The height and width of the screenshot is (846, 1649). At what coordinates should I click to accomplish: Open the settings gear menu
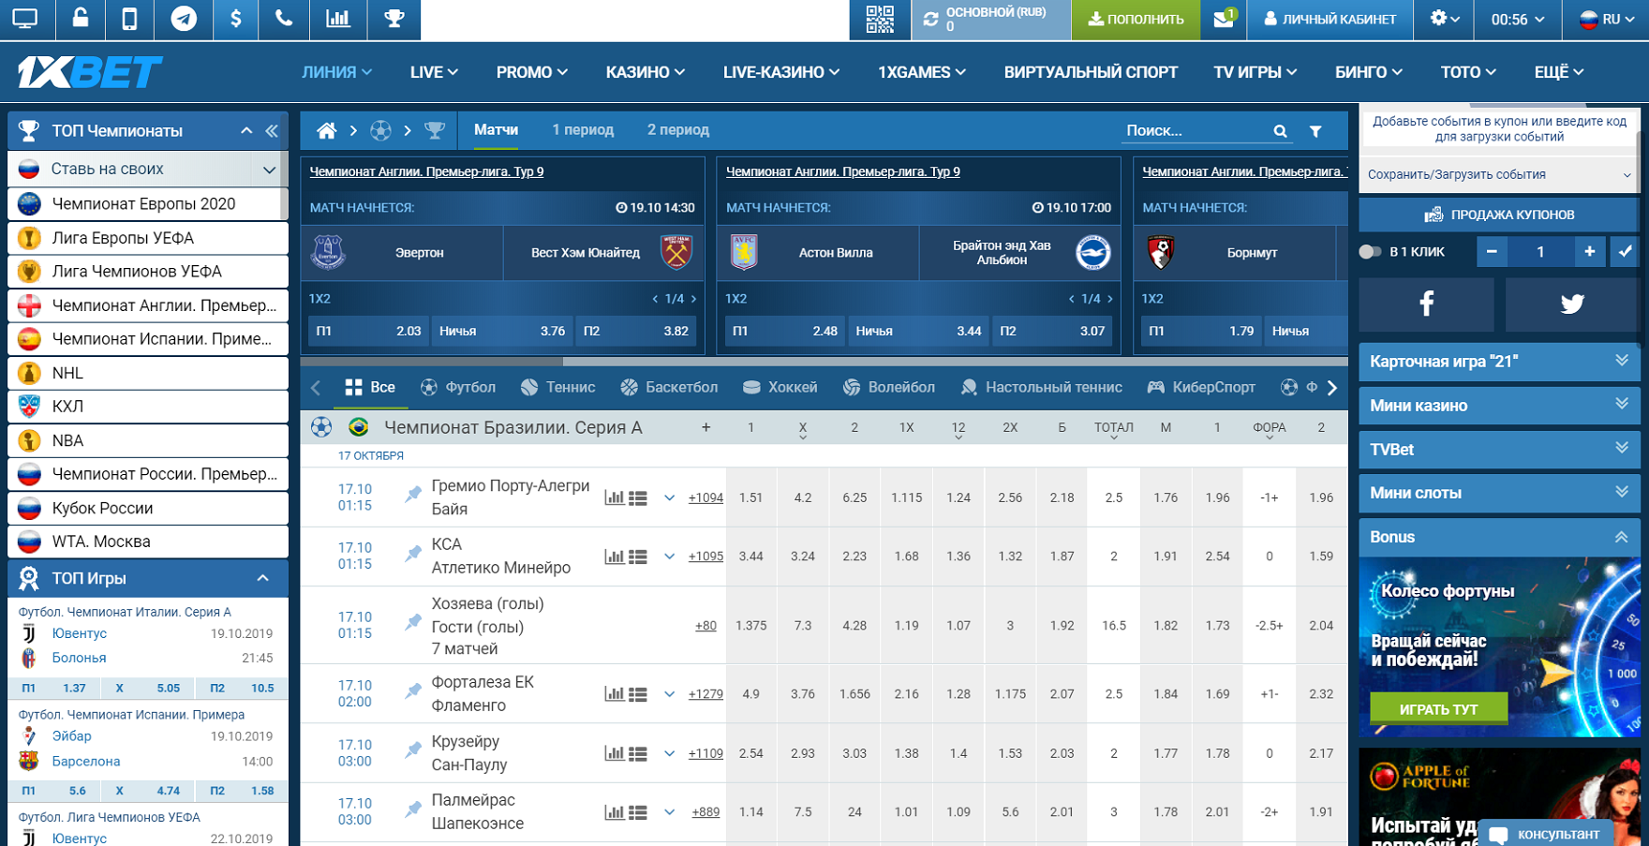click(x=1444, y=19)
